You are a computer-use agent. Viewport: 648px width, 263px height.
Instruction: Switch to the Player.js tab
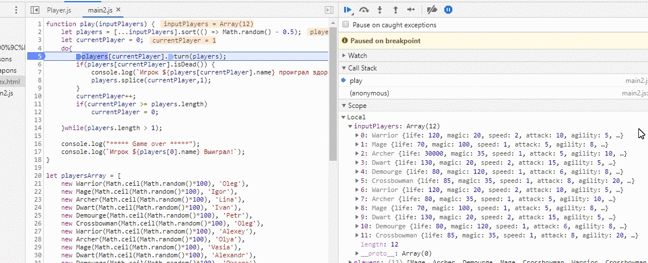(x=59, y=10)
